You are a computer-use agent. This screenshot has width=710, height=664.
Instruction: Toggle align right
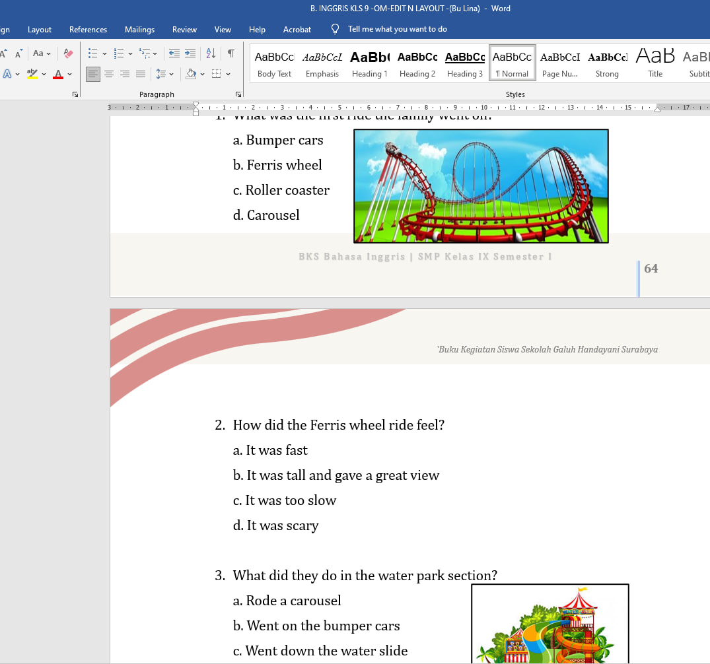point(125,74)
